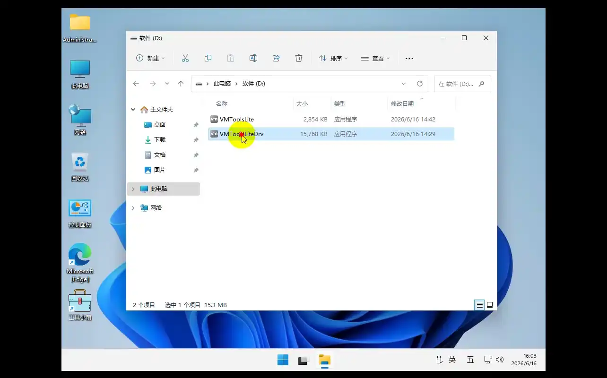Screen dimensions: 607x378
Task: Click the search box 在 软件 (D:)
Action: tap(462, 84)
